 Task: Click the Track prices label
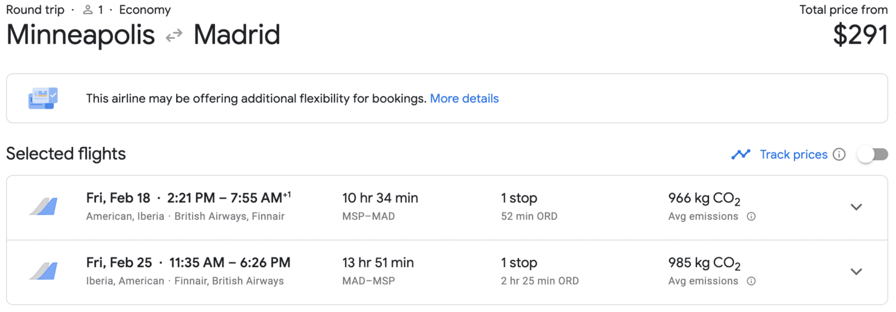pyautogui.click(x=793, y=155)
